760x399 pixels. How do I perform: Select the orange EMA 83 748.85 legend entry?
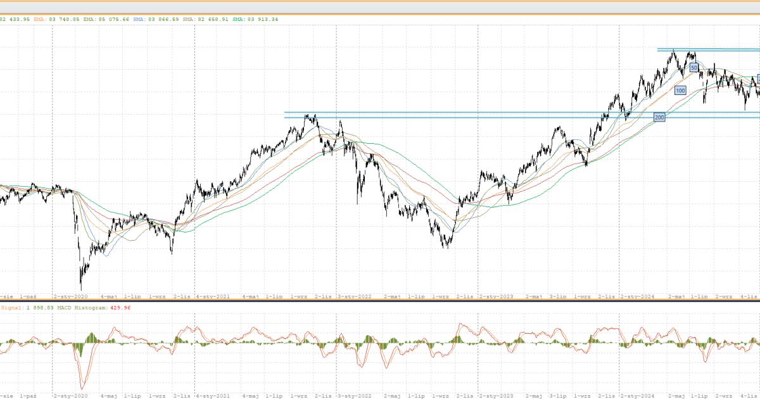[x=56, y=19]
